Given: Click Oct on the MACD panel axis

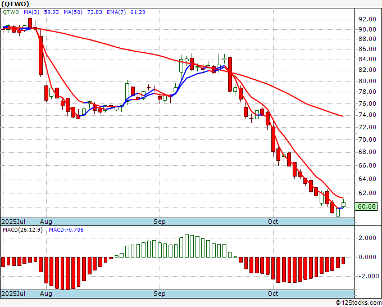Looking at the screenshot, I should (x=272, y=294).
